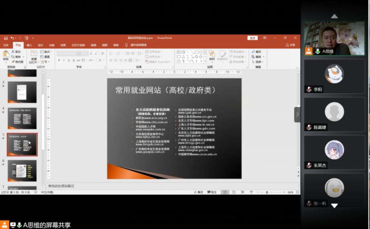This screenshot has height=229, width=370.
Task: Expand the shapes gallery More arrow
Action: coord(205,61)
